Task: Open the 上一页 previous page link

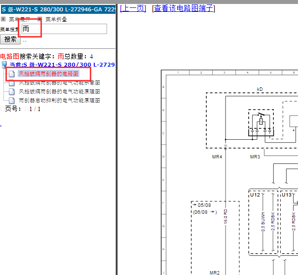Action: tap(133, 8)
